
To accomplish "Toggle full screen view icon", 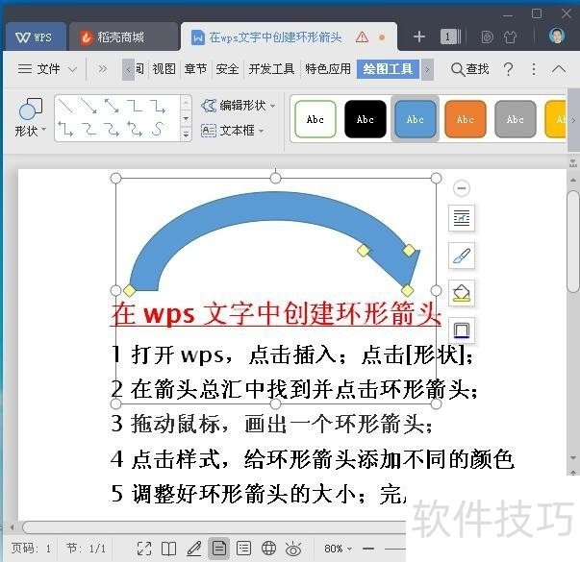I will [x=144, y=549].
